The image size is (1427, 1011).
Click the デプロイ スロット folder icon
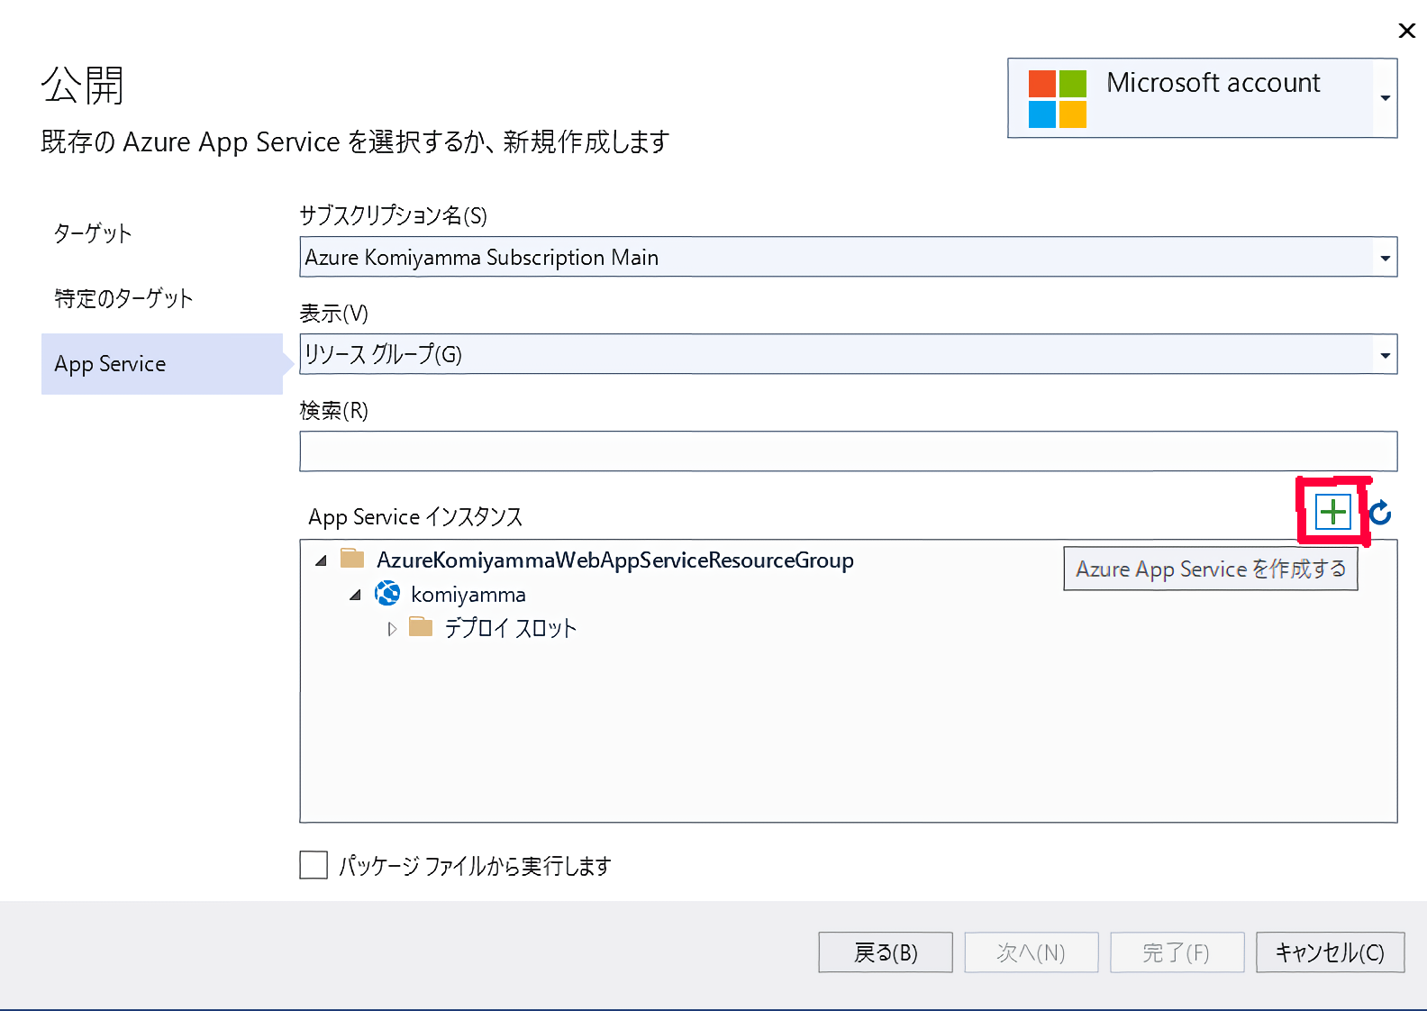point(421,627)
